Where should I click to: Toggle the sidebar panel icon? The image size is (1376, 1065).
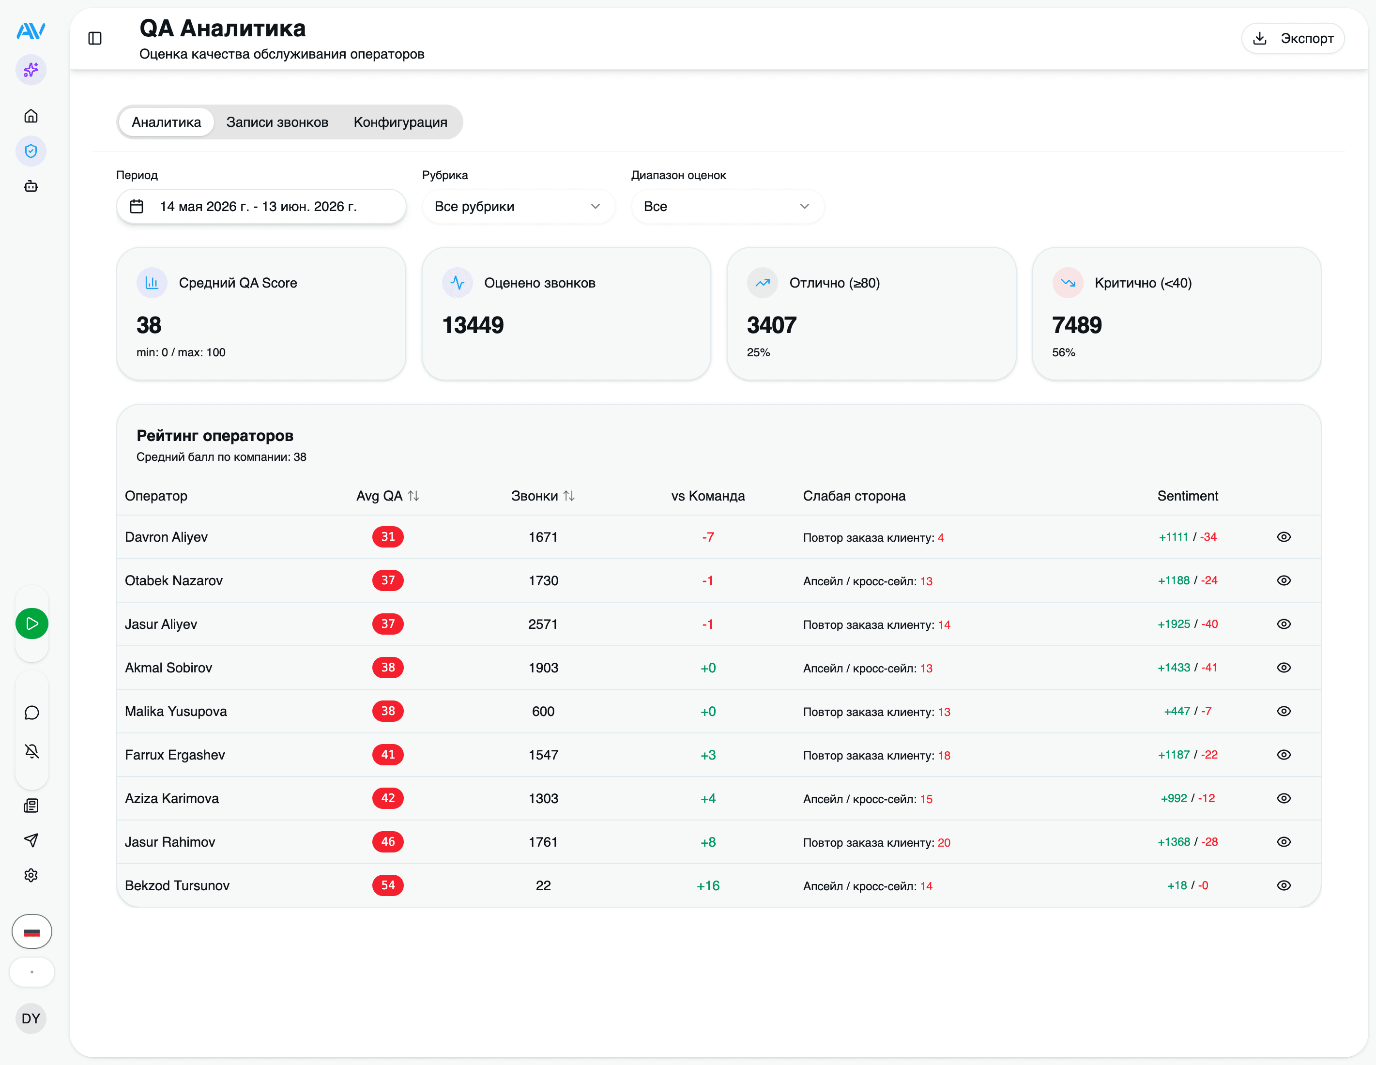(x=95, y=38)
